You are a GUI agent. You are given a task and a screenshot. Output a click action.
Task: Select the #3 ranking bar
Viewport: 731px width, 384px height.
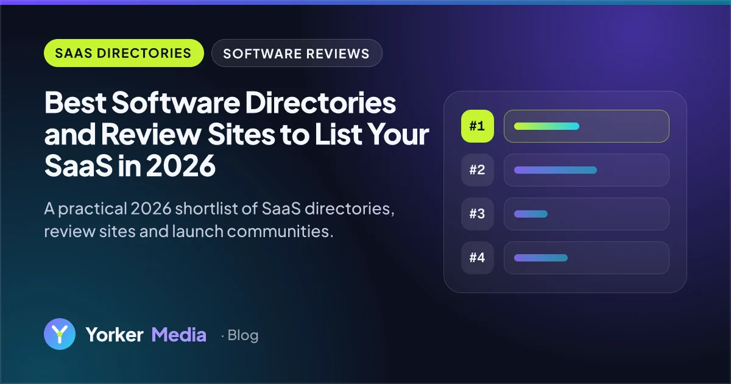click(x=587, y=214)
